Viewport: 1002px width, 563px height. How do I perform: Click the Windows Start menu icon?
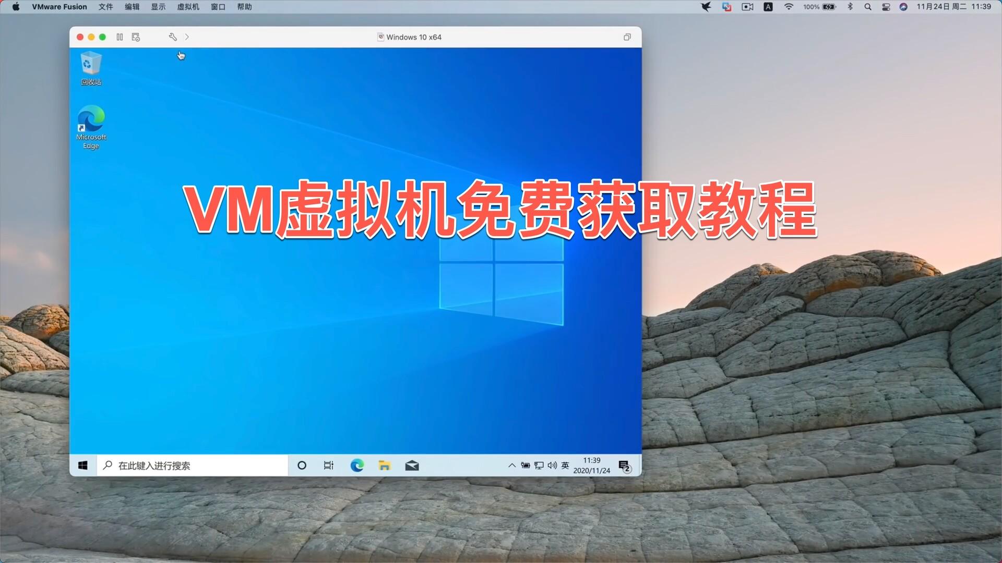82,466
